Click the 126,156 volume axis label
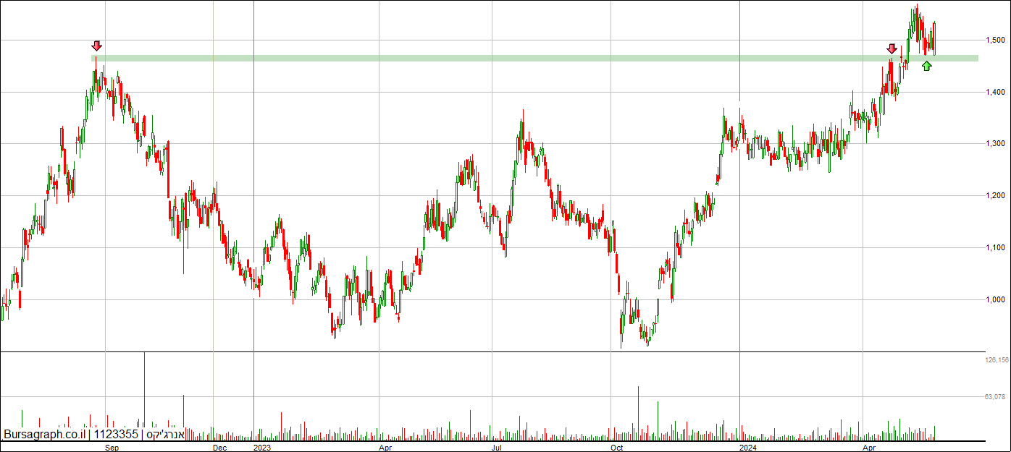 point(996,359)
